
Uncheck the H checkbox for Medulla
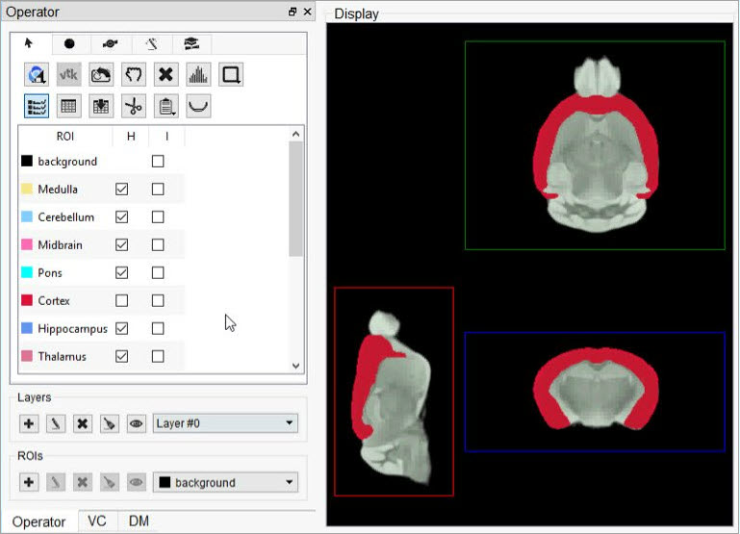(x=121, y=190)
